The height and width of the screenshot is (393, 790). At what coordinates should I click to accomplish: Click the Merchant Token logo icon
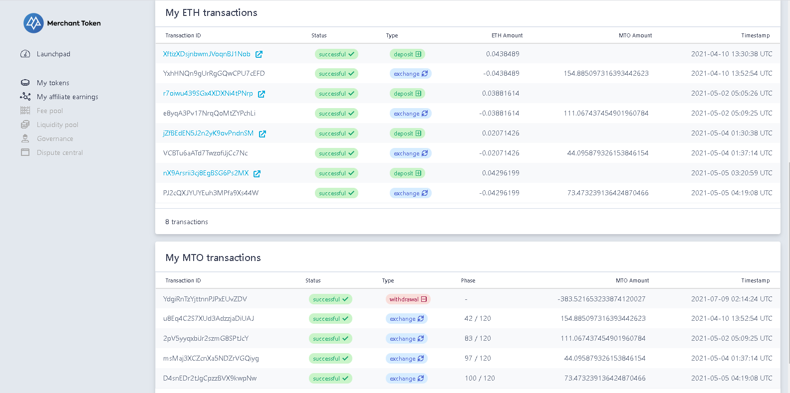coord(34,23)
